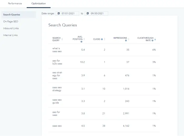Select the Optimization tab

click(x=38, y=4)
